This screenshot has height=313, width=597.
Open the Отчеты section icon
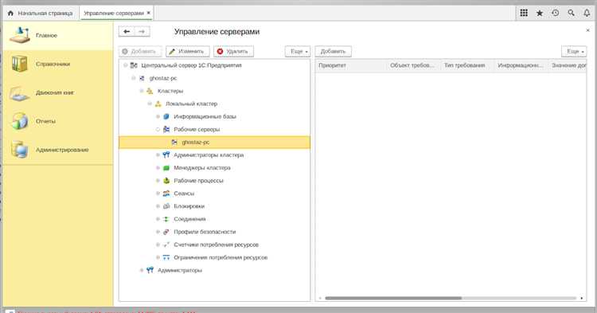[19, 121]
